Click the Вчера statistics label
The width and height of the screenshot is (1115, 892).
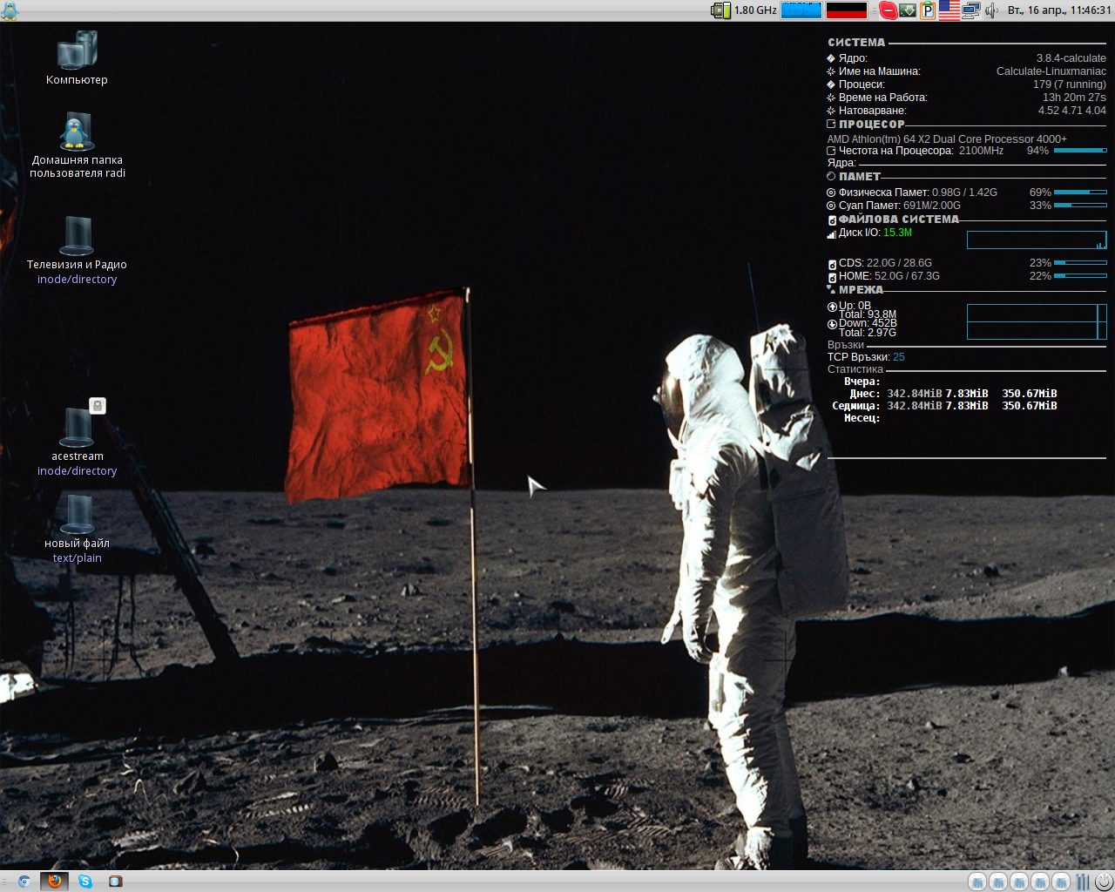(862, 382)
